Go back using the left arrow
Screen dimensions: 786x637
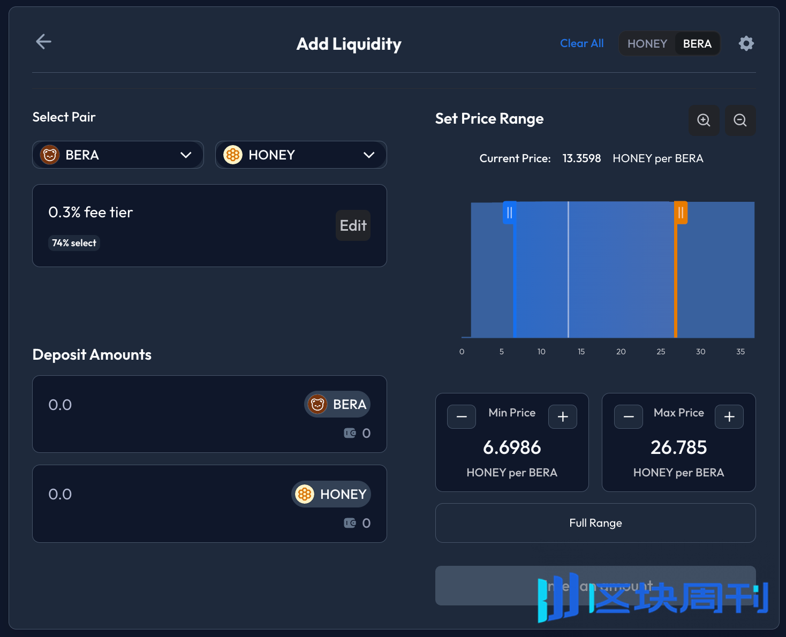[43, 41]
